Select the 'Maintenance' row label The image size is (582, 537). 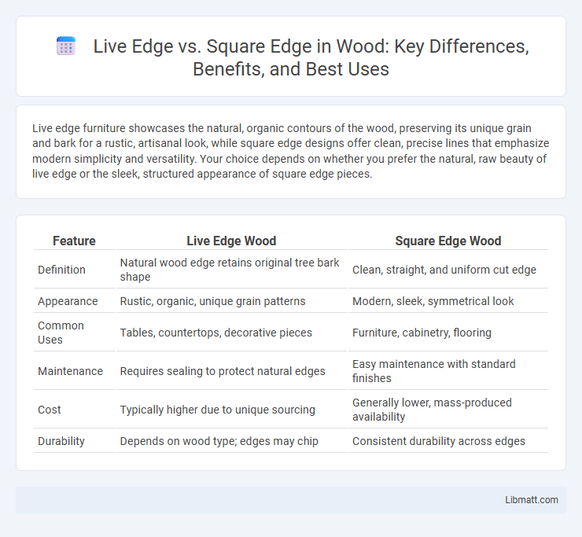pos(70,371)
